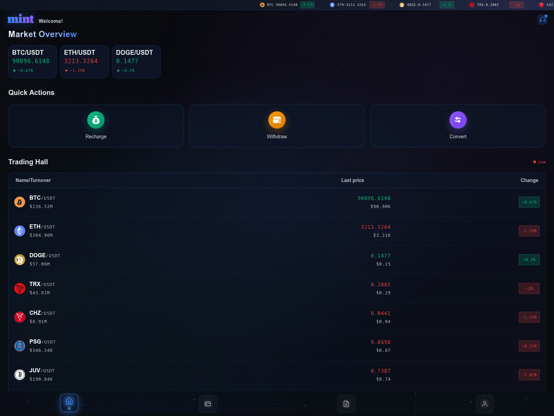Select the DOGE/USDT pair name in table
Screen dimensions: 554x416
pos(45,255)
